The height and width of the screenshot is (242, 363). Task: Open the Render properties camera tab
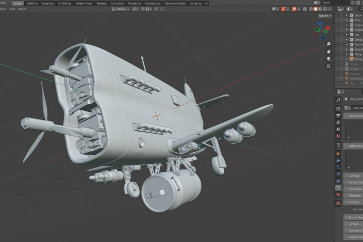point(338,108)
